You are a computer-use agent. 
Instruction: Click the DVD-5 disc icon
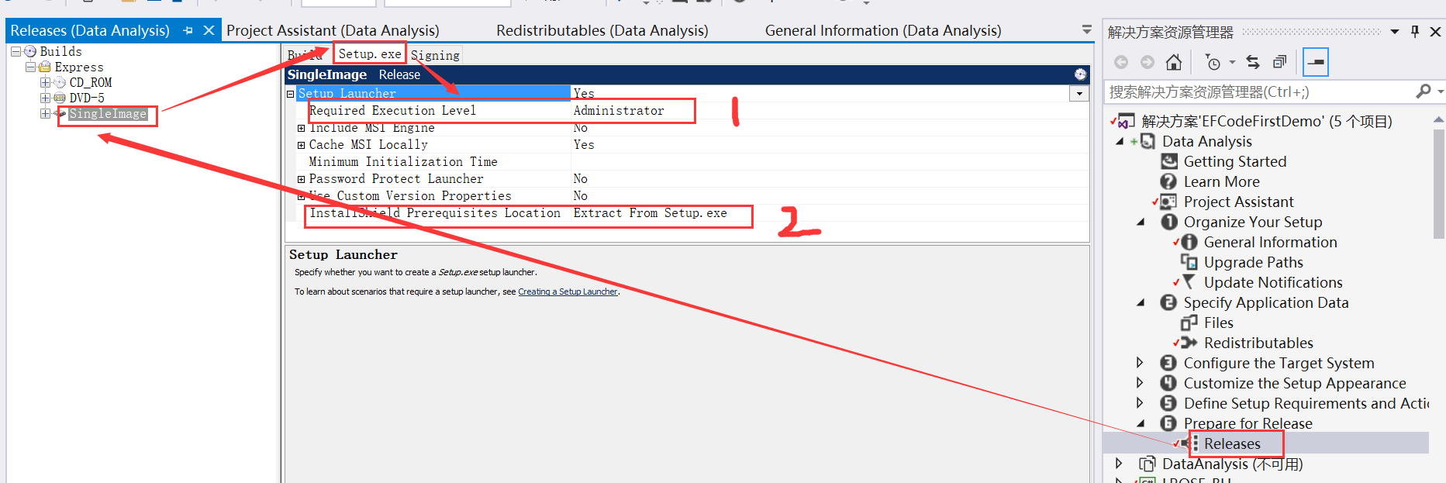pos(60,98)
